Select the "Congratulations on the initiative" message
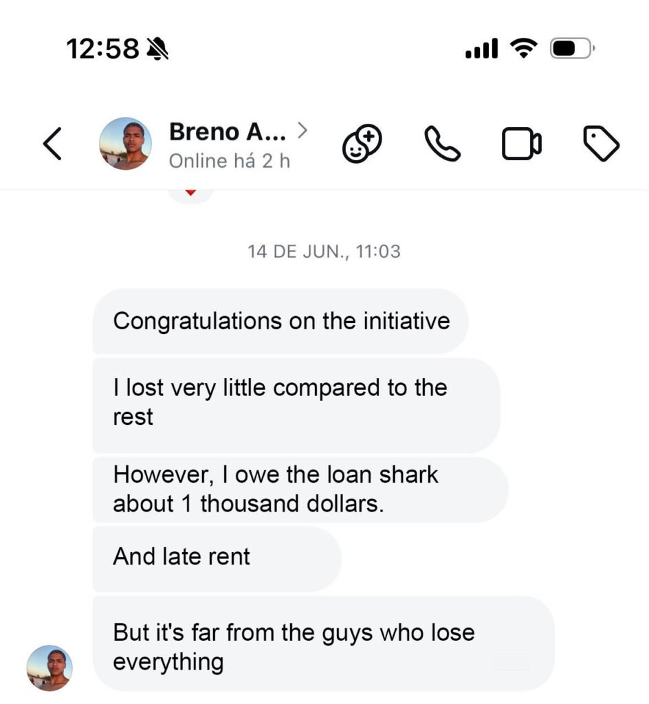This screenshot has height=704, width=649. tap(280, 321)
